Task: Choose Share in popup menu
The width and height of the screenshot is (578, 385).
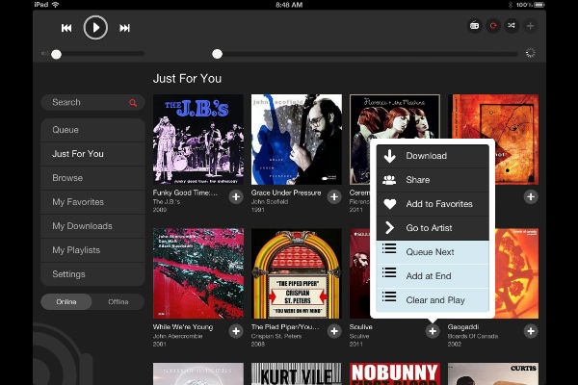Action: click(x=433, y=180)
